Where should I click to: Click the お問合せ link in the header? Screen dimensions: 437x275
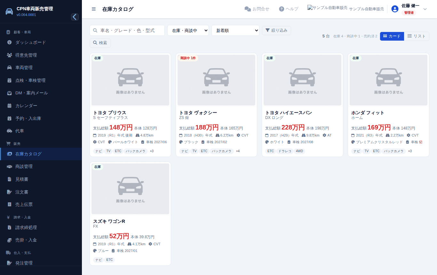pos(257,9)
